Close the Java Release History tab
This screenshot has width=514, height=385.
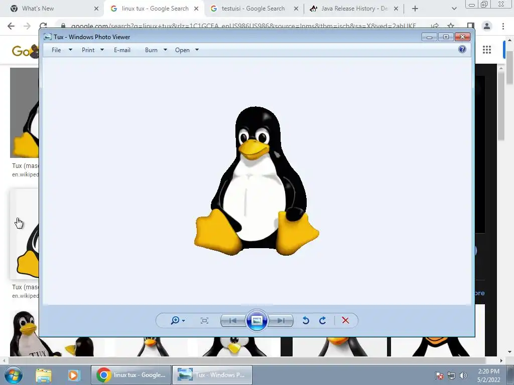click(x=396, y=9)
